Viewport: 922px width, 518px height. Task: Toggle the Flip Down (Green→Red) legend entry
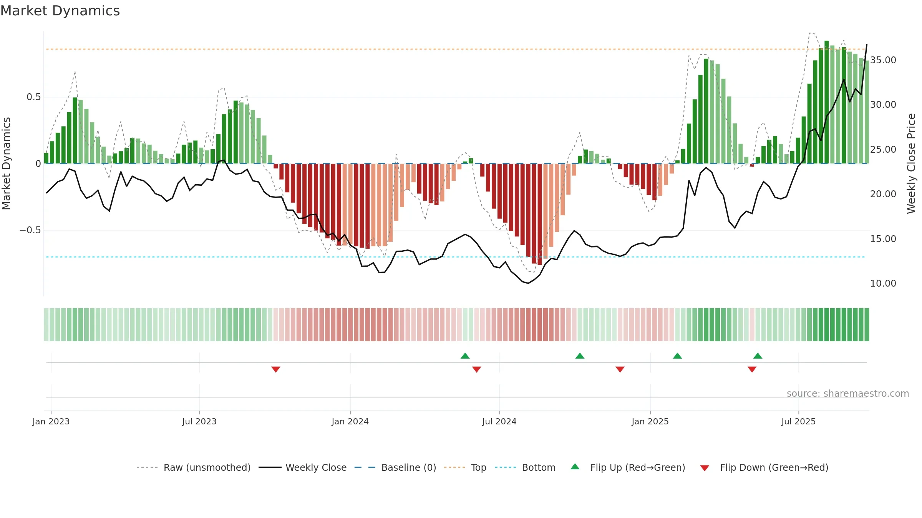point(764,467)
